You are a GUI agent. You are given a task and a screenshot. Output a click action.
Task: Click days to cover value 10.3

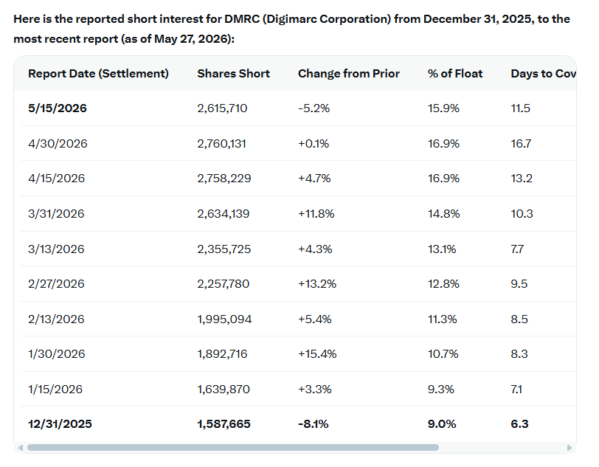pos(522,213)
